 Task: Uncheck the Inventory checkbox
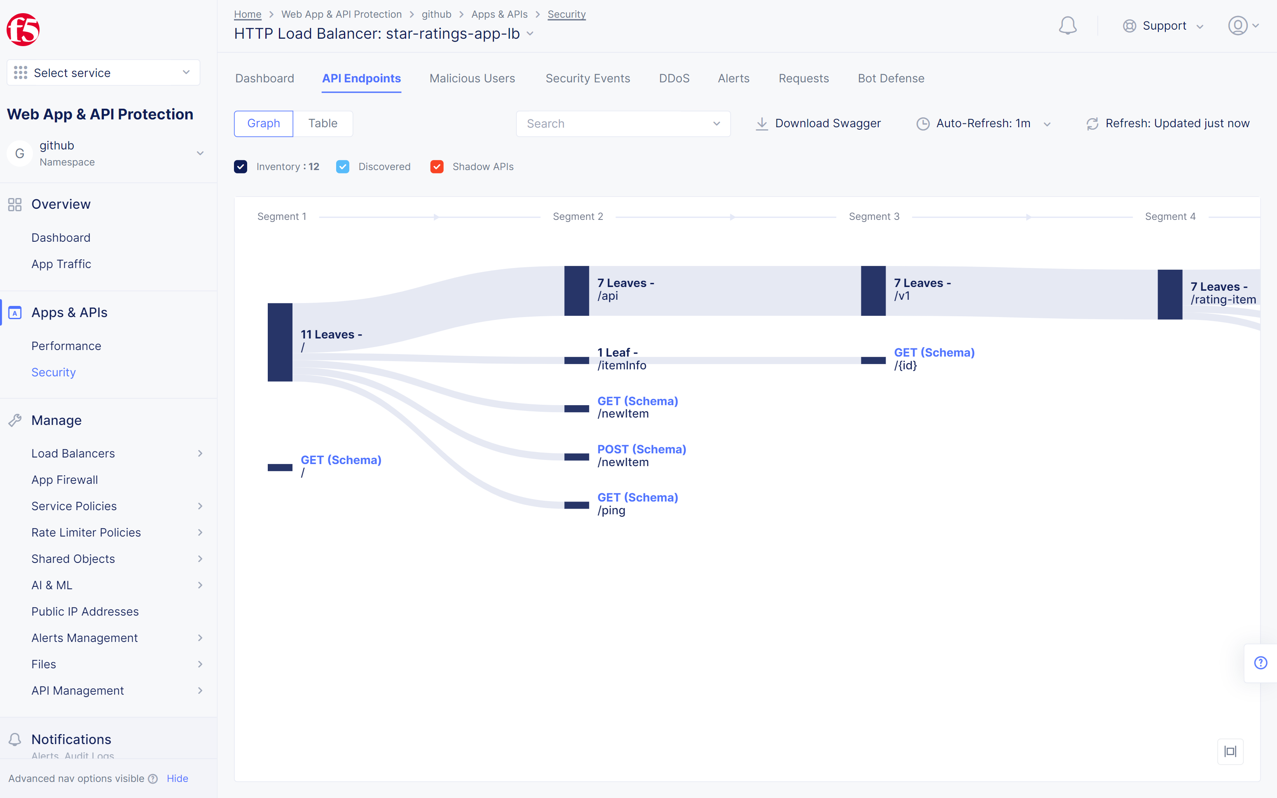coord(241,167)
